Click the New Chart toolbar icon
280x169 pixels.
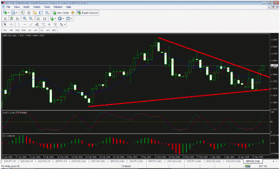pyautogui.click(x=5, y=13)
